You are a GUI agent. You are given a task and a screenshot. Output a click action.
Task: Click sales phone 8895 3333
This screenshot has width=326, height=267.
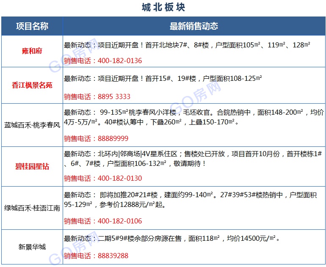(x=114, y=96)
